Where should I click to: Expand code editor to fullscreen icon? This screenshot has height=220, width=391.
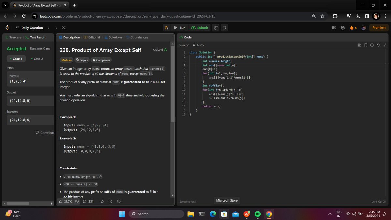(x=385, y=45)
